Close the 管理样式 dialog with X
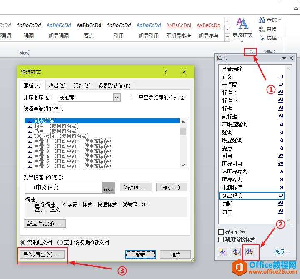This screenshot has height=279, width=300. click(x=184, y=72)
